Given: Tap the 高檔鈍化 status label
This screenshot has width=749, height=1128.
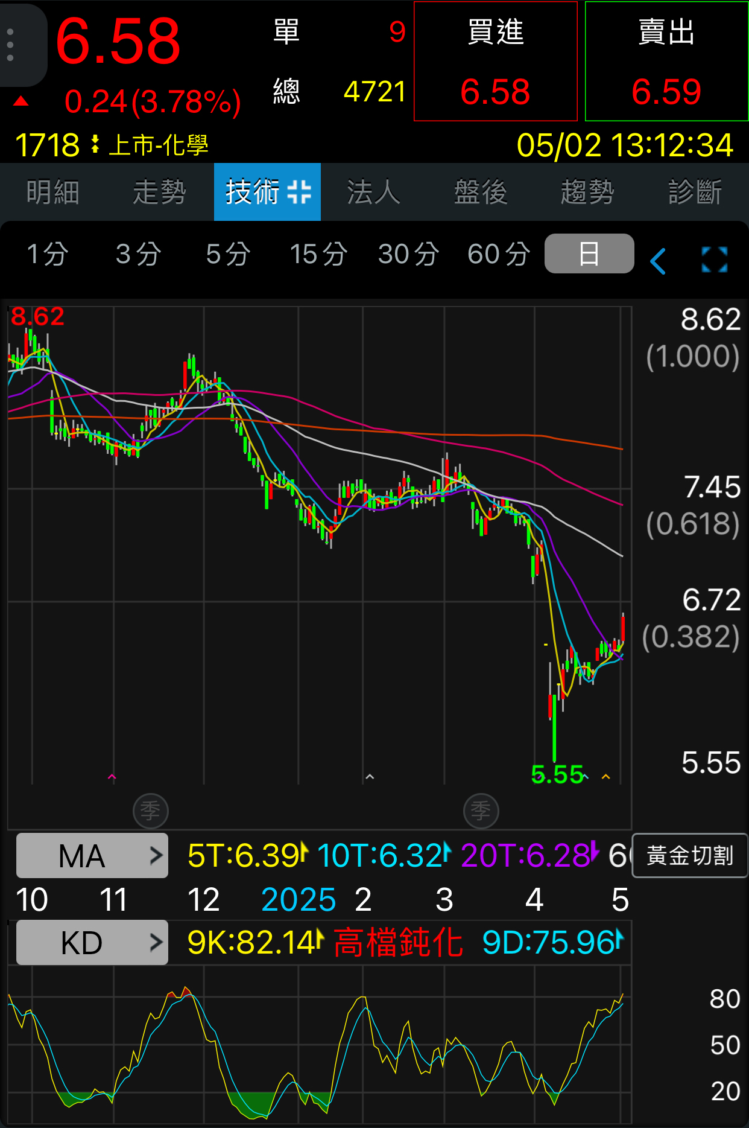Looking at the screenshot, I should point(399,943).
